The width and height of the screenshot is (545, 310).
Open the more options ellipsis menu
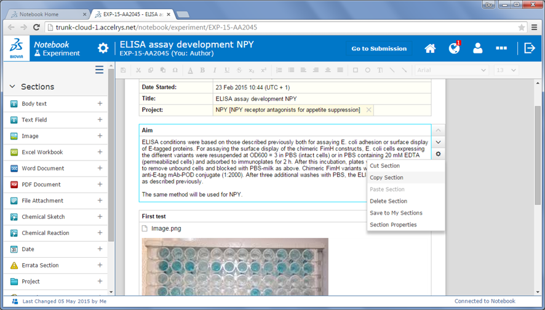point(501,48)
